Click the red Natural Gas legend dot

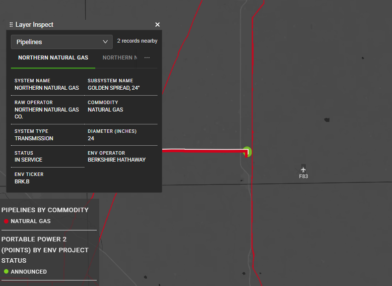click(x=6, y=222)
